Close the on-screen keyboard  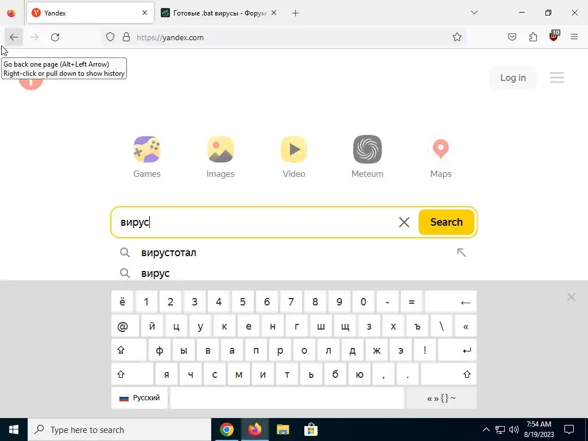(571, 297)
